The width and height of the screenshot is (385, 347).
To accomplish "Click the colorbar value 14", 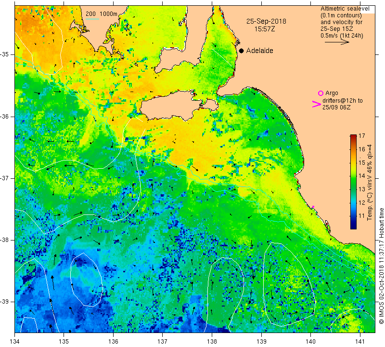I will (362, 176).
